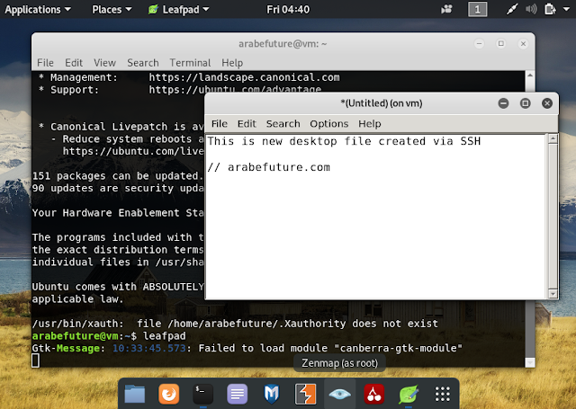
Task: Click the screen recorder camera icon in top bar
Action: pyautogui.click(x=446, y=9)
